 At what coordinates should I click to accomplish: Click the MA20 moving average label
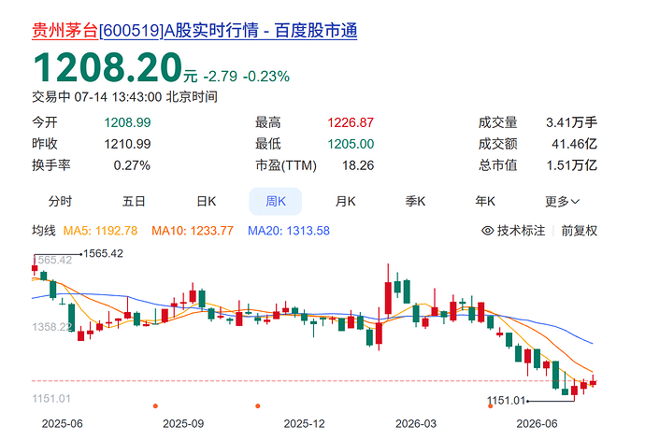288,231
